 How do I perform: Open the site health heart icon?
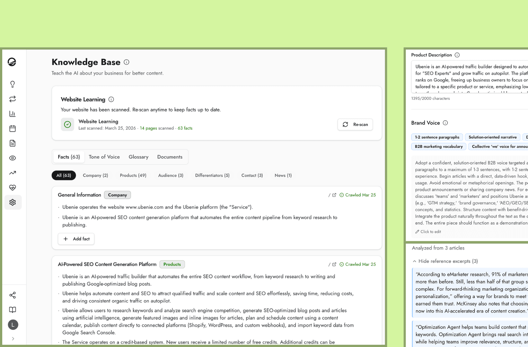(12, 187)
